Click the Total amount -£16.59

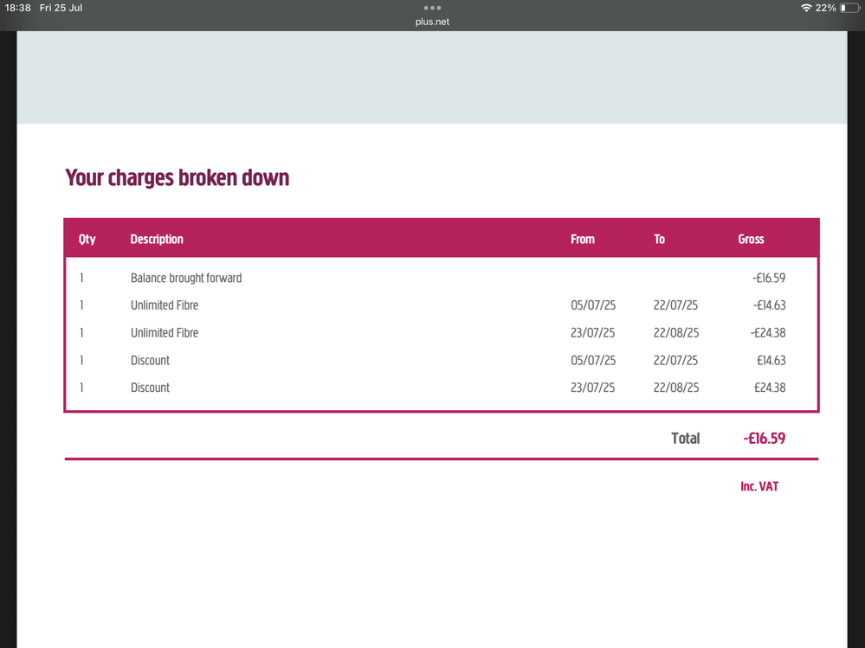click(764, 439)
